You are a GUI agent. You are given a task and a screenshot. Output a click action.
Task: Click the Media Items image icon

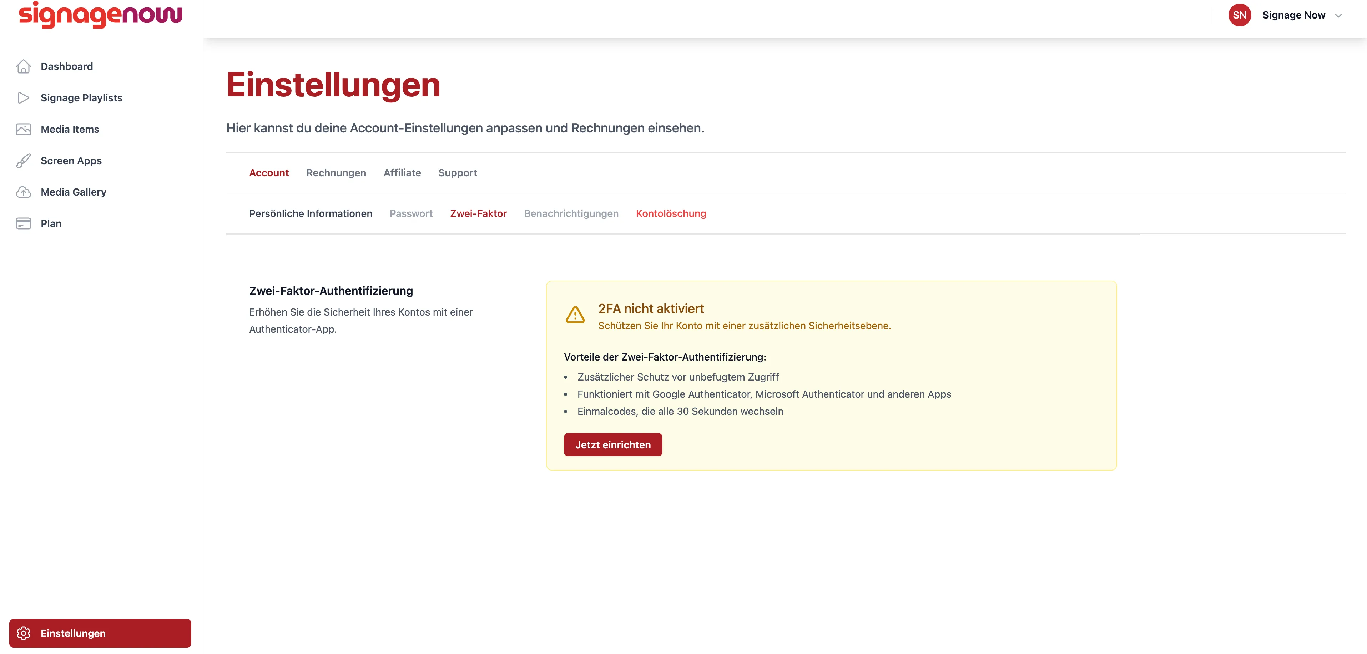pyautogui.click(x=23, y=129)
